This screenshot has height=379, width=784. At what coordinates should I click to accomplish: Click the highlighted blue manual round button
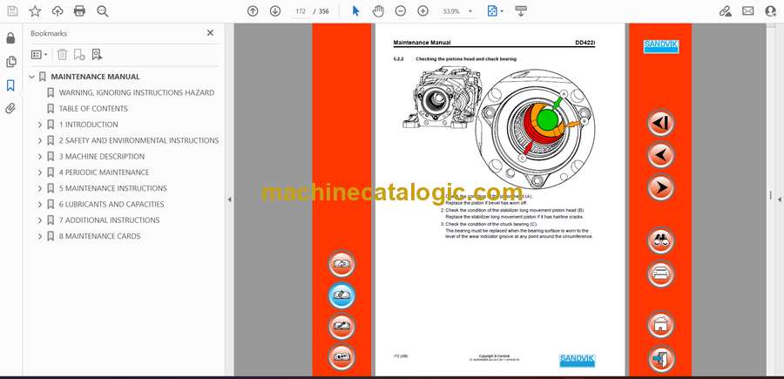click(x=341, y=295)
